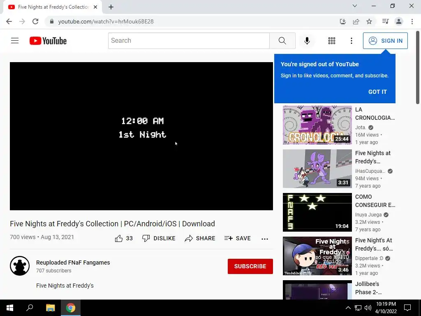Click Chrome icon in taskbar
Viewport: 421px width, 316px height.
pyautogui.click(x=71, y=308)
